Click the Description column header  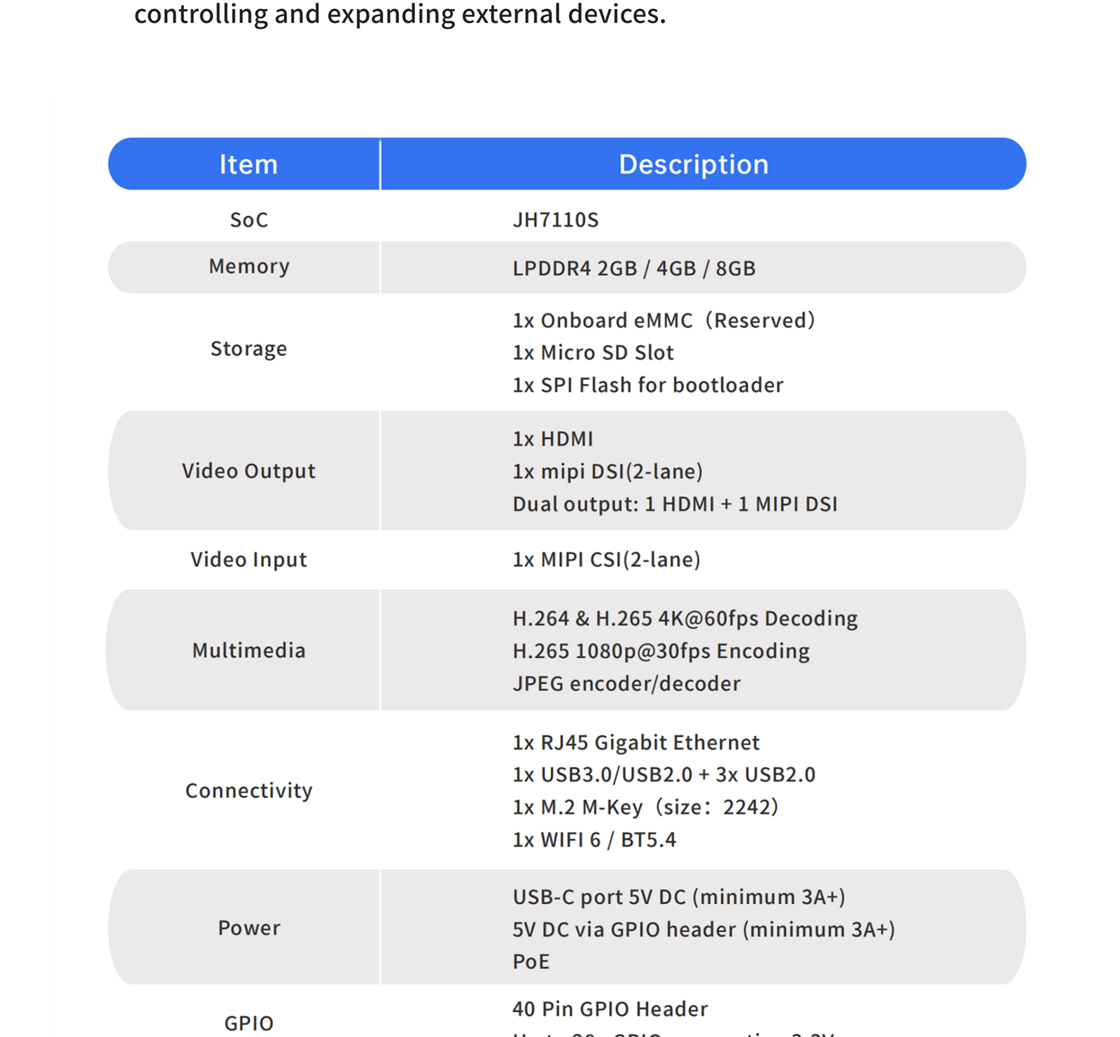[694, 164]
